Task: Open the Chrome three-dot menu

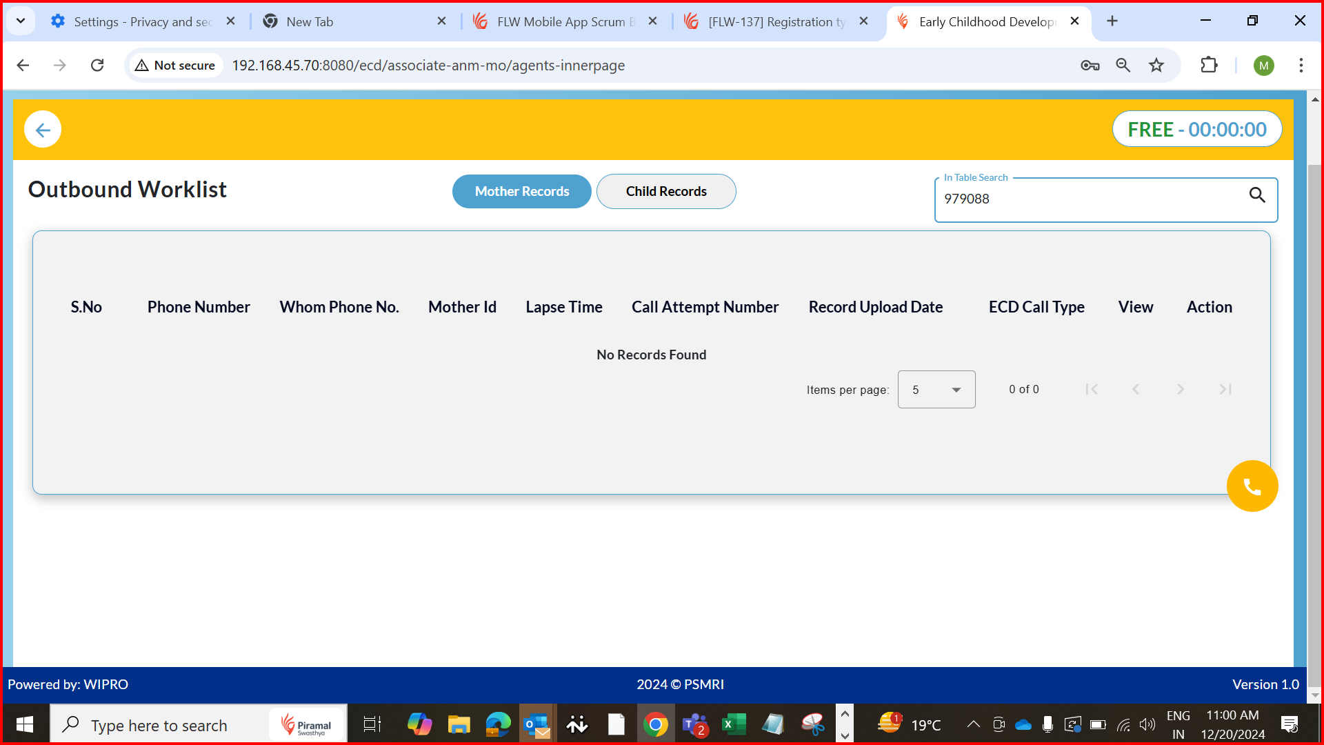Action: [x=1301, y=66]
